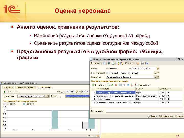This screenshot has width=184, height=138.
Task: Open the selection button for the Сотрудник field
Action: (155, 77)
